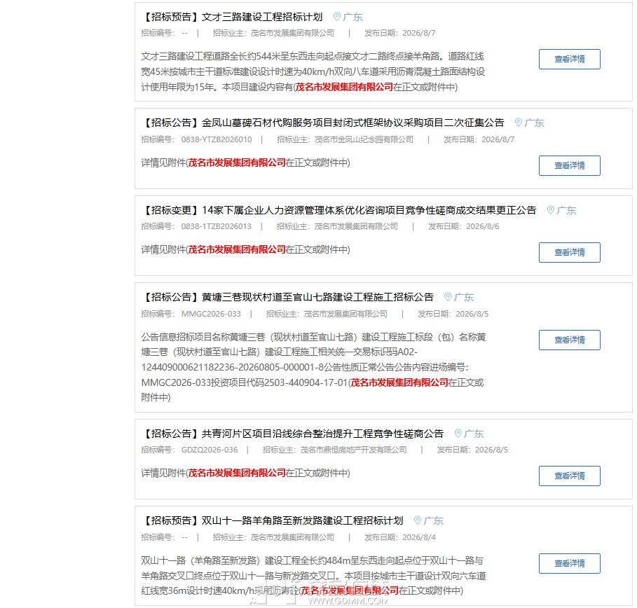Click location pin icon beside 金凤山墓碑石材代购服务 title
This screenshot has height=608, width=637.
(518, 123)
